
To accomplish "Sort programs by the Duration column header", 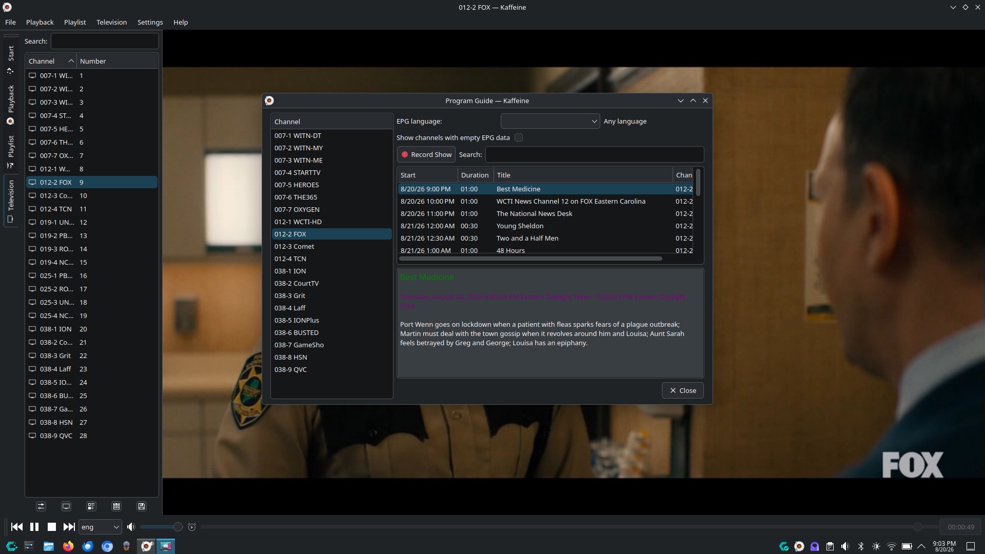I will (475, 175).
